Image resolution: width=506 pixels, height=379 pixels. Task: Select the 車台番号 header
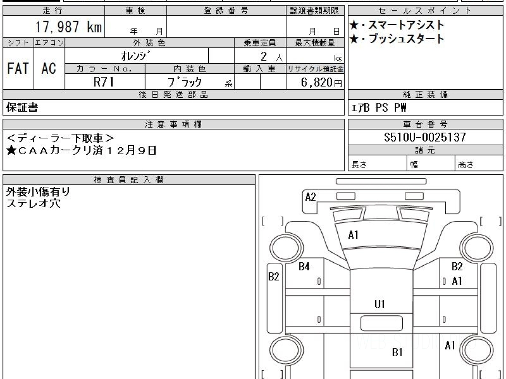pyautogui.click(x=425, y=124)
